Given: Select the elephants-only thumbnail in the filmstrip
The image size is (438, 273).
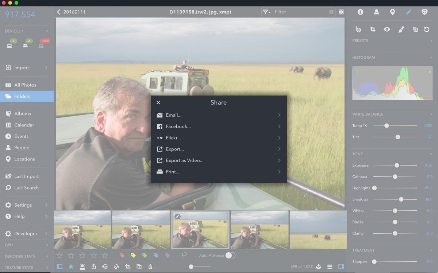Looking at the screenshot, I should point(318,230).
